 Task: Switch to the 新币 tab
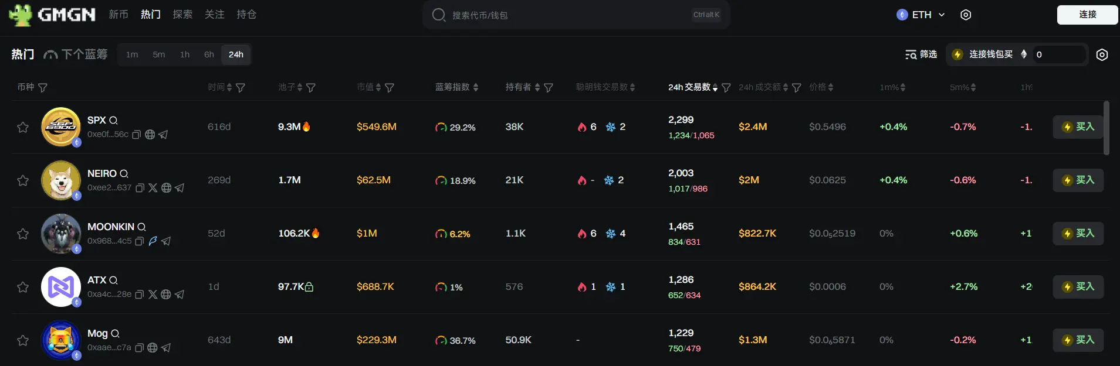coord(119,15)
